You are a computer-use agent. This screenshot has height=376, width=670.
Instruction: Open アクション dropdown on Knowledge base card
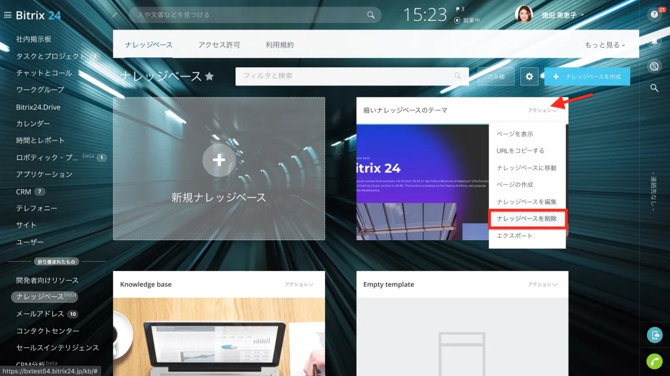(x=299, y=285)
